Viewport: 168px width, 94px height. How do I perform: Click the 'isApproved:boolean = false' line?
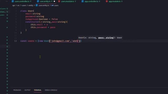[x=41, y=19]
